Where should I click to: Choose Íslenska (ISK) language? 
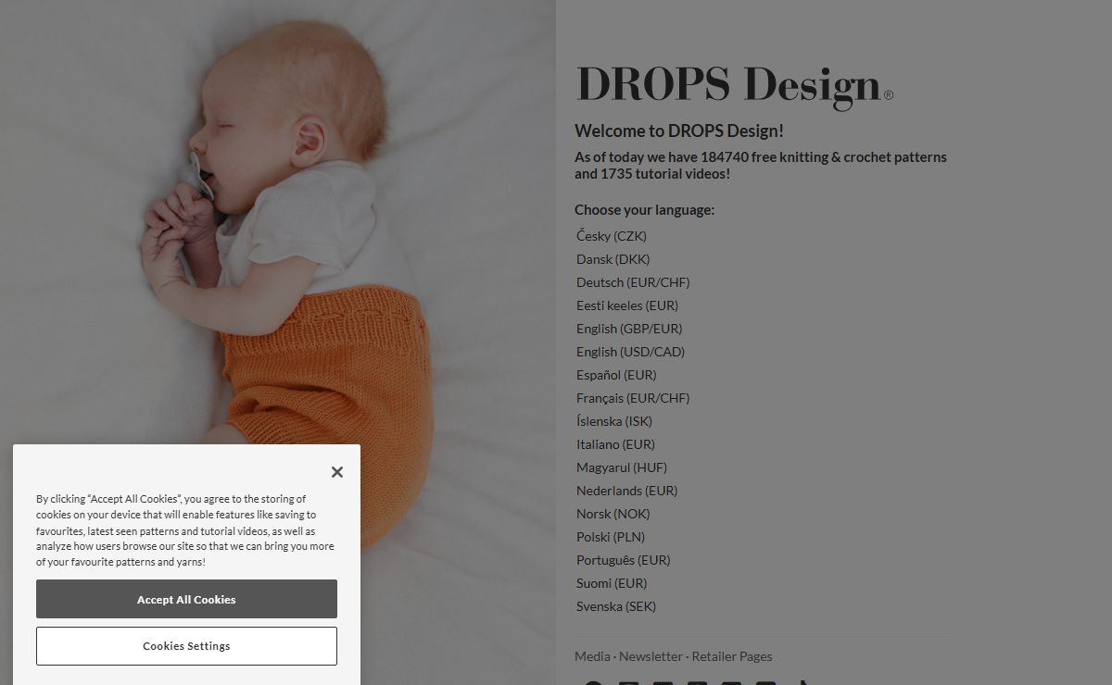pyautogui.click(x=614, y=421)
